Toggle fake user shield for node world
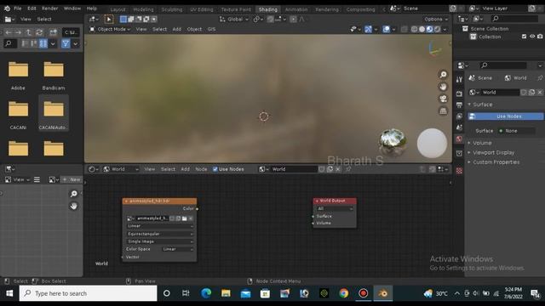The height and width of the screenshot is (306, 545). point(322,169)
